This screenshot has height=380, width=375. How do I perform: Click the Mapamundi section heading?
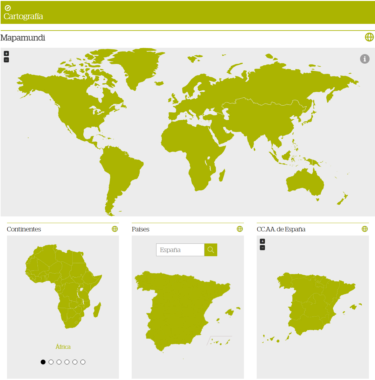(23, 38)
